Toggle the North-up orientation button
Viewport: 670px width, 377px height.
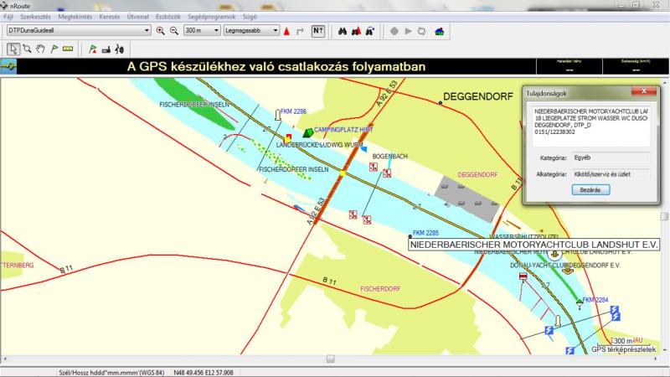pyautogui.click(x=318, y=31)
